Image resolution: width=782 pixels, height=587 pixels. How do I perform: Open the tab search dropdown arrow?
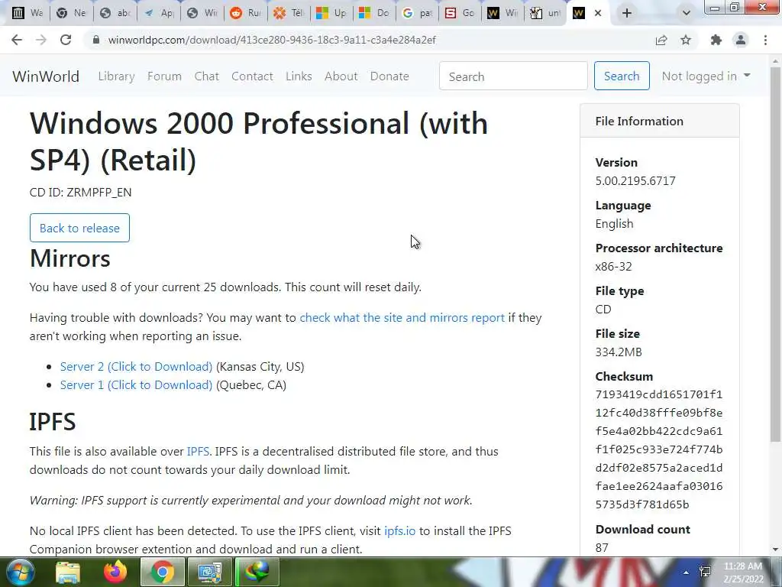(687, 13)
